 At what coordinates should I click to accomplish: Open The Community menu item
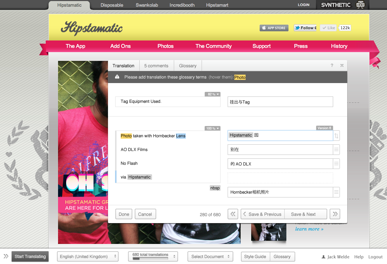coord(214,46)
